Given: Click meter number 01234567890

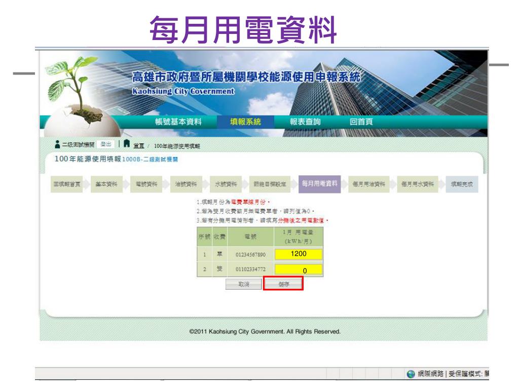Looking at the screenshot, I should coord(250,254).
